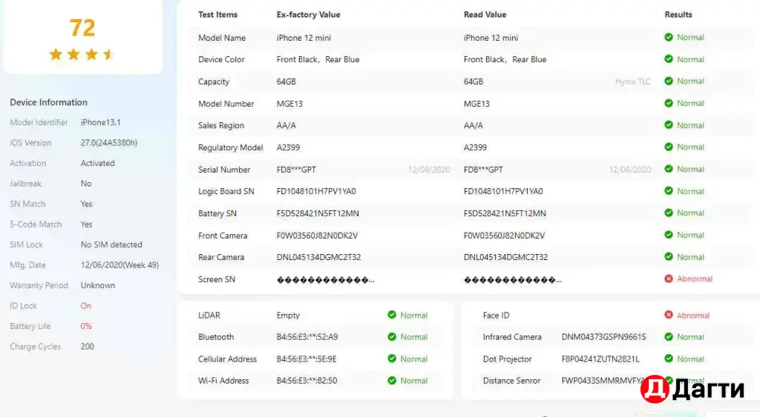Click the SN Match Yes value
The width and height of the screenshot is (760, 417).
tap(86, 204)
